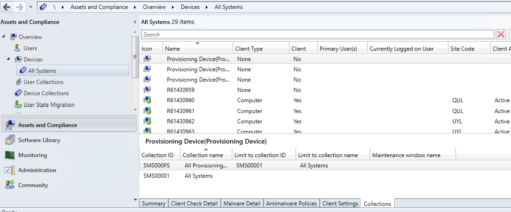The height and width of the screenshot is (212, 511).
Task: Open the navigation history dropdown arrow
Action: 30,7
